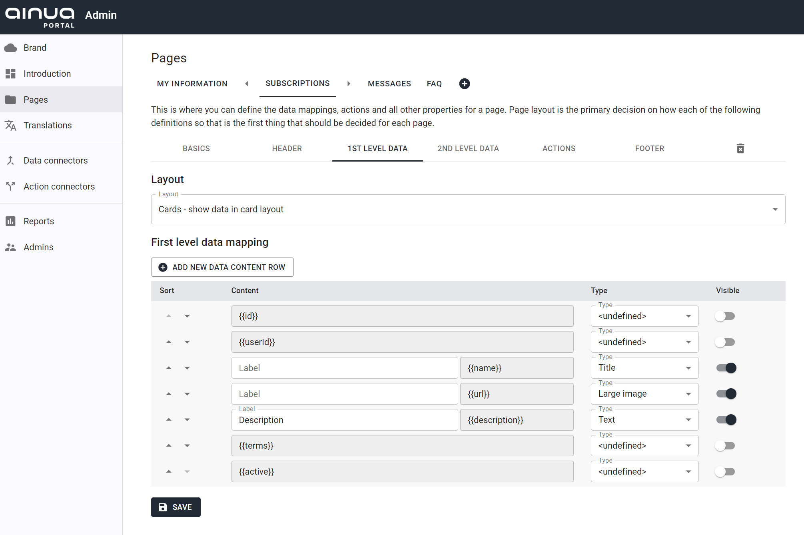The image size is (804, 535).
Task: Click the Label field for {{name}}
Action: [x=345, y=368]
